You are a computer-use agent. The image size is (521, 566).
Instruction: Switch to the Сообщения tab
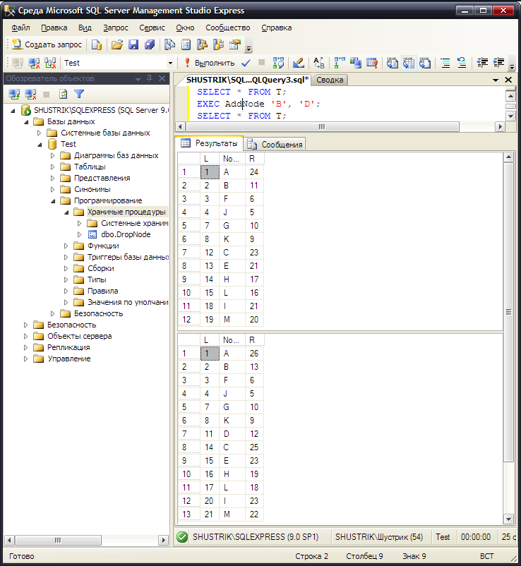click(275, 145)
